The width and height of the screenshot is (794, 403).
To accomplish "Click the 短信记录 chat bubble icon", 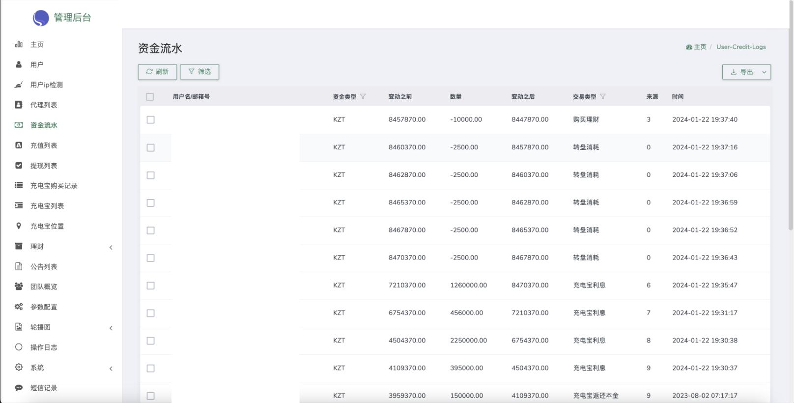I will tap(19, 388).
